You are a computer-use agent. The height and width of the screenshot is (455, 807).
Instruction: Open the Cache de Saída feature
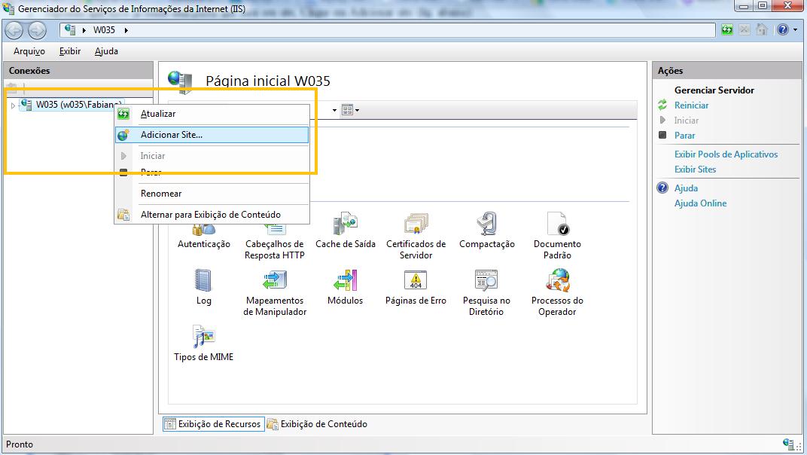pyautogui.click(x=346, y=231)
